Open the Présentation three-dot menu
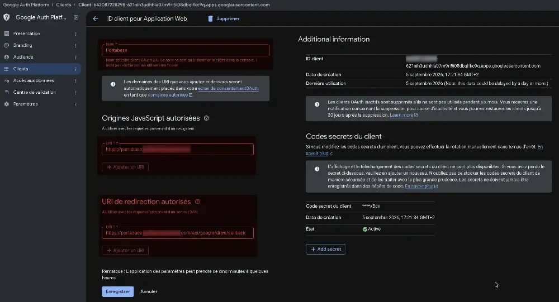 pyautogui.click(x=75, y=34)
